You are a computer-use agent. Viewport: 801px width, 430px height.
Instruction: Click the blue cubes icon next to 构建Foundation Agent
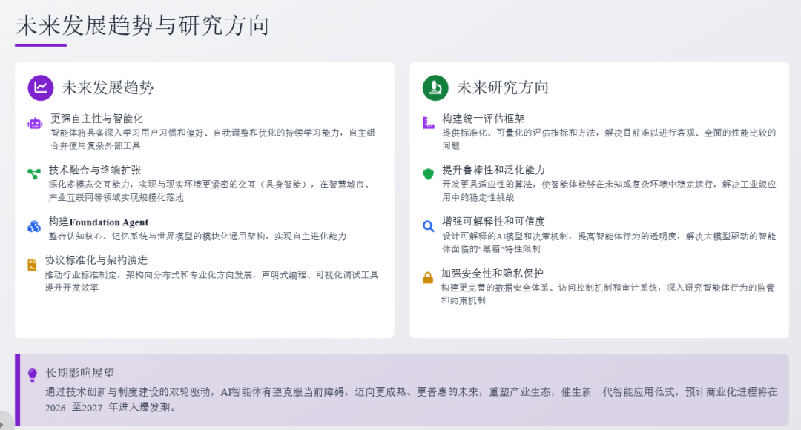[33, 225]
